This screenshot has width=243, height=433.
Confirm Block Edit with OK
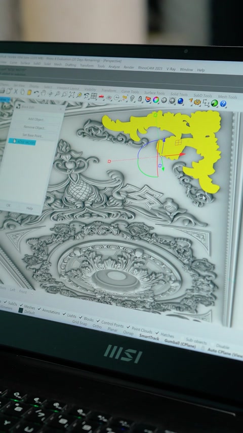coord(8,205)
